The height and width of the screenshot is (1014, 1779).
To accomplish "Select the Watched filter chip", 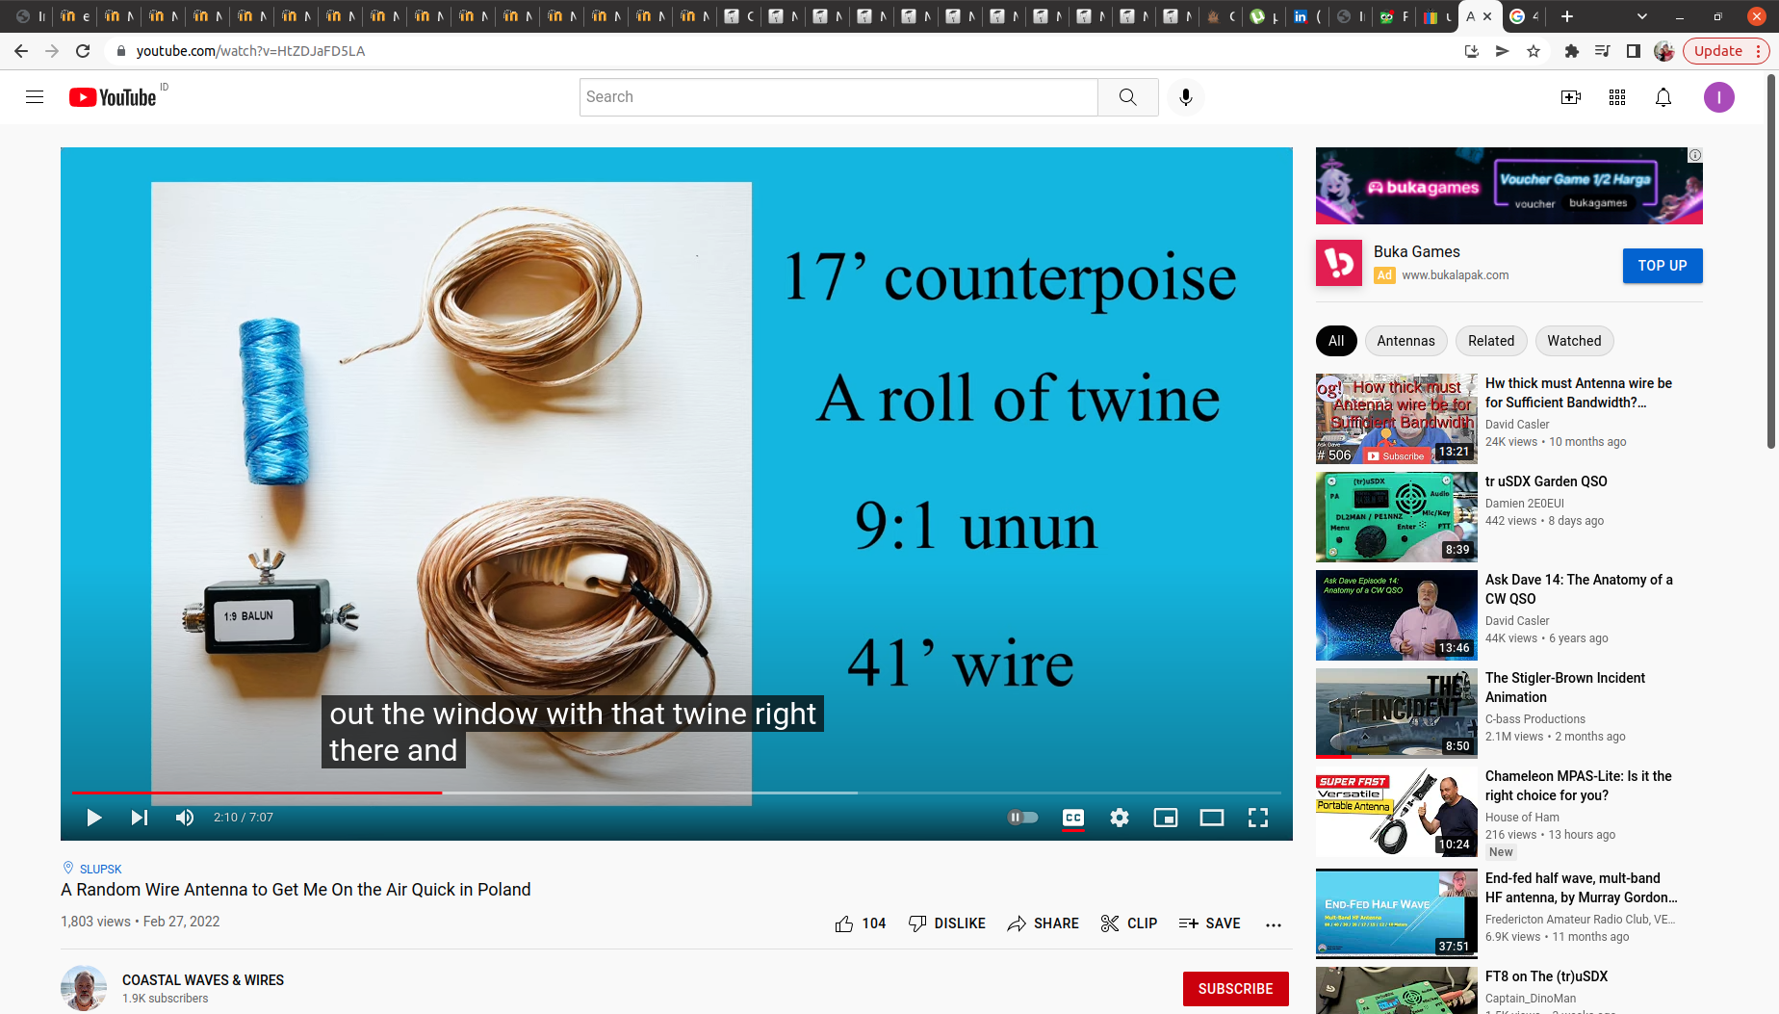I will pos(1574,341).
